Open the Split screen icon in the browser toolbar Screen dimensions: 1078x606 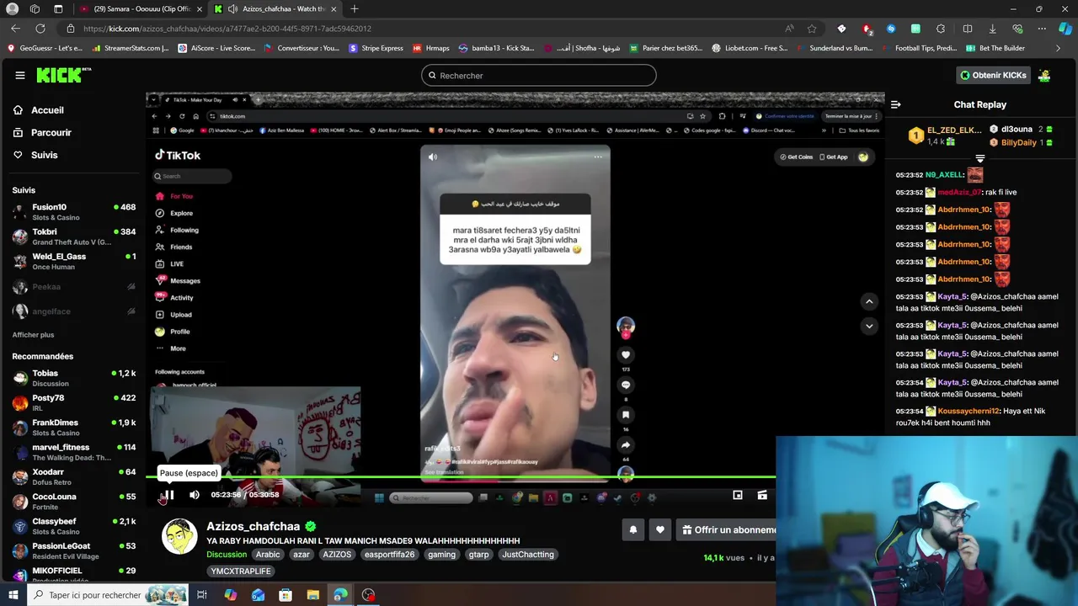pos(968,29)
